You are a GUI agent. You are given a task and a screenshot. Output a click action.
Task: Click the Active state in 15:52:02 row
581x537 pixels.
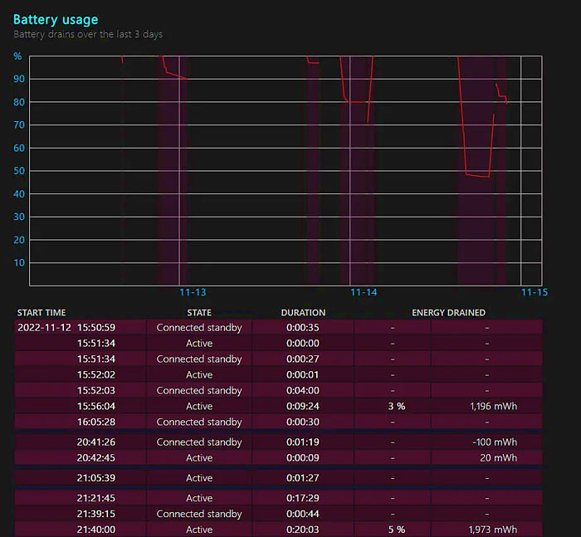click(199, 374)
